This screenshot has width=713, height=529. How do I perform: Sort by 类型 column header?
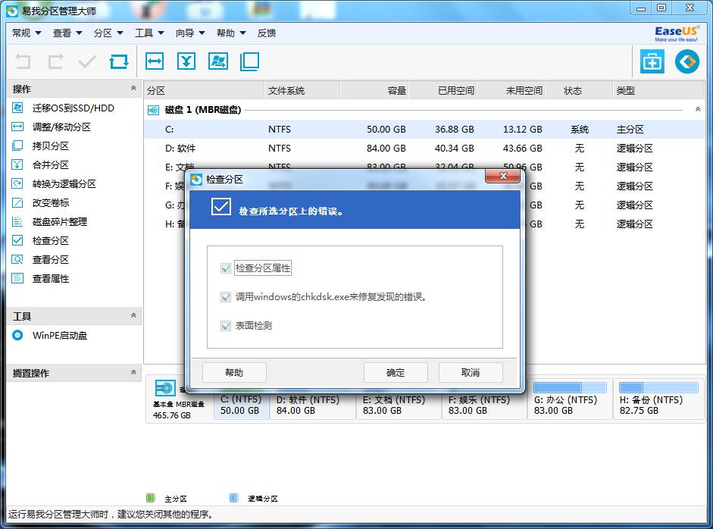click(x=659, y=90)
